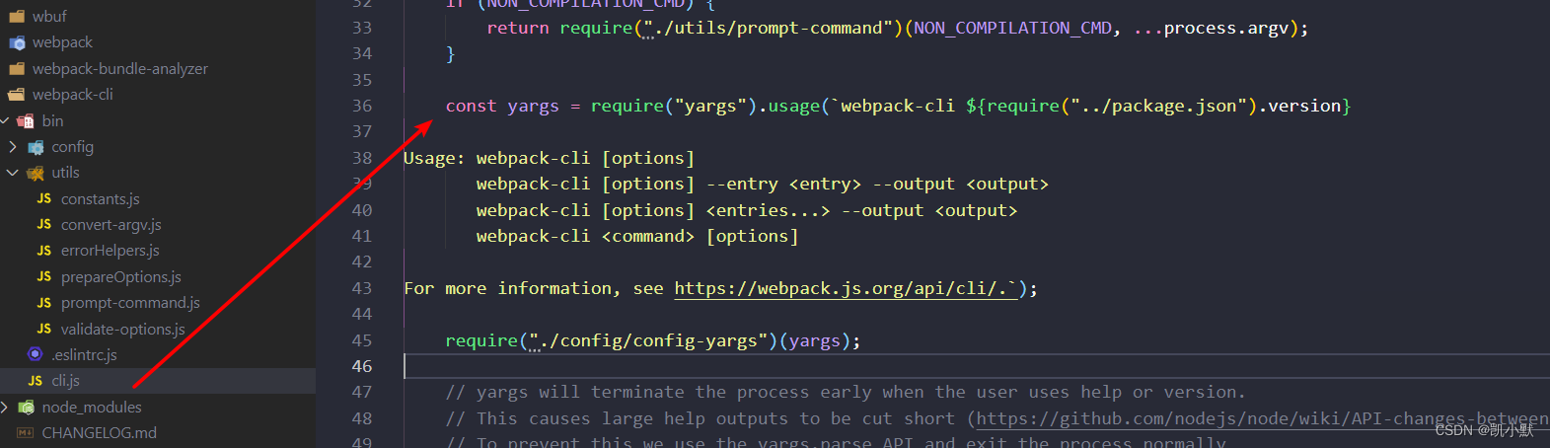
Task: Click the eslint icon of .eslintrc.js
Action: [x=36, y=354]
